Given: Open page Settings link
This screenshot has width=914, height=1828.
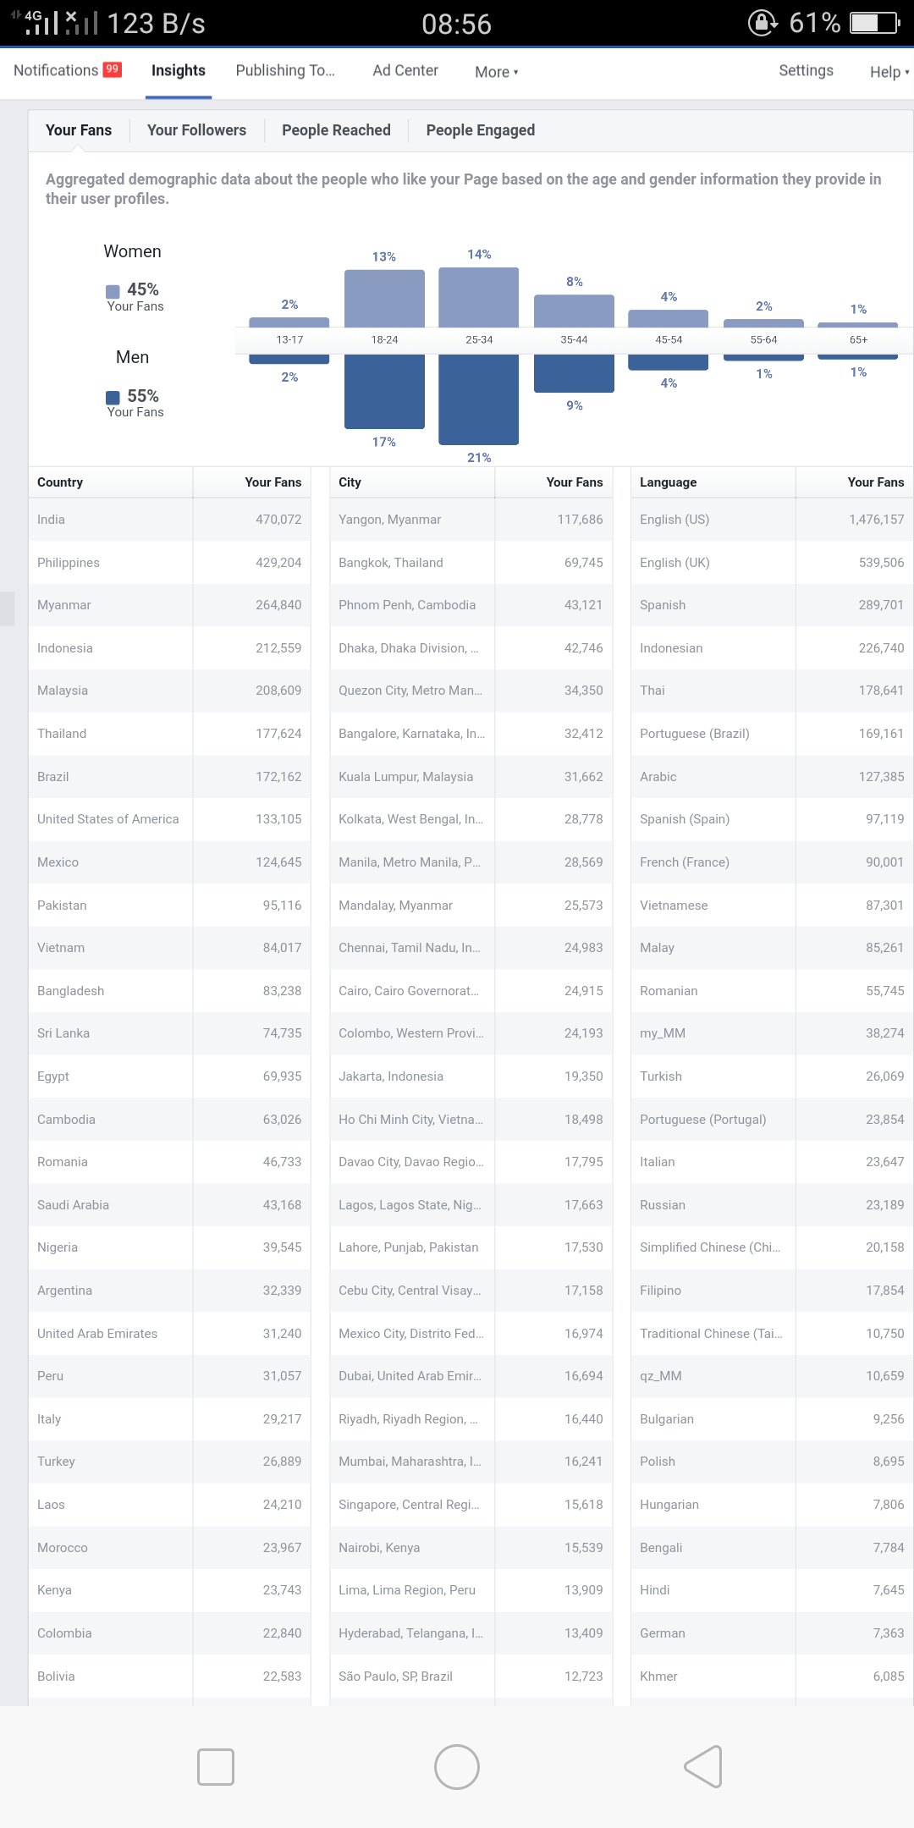Looking at the screenshot, I should click(x=806, y=71).
